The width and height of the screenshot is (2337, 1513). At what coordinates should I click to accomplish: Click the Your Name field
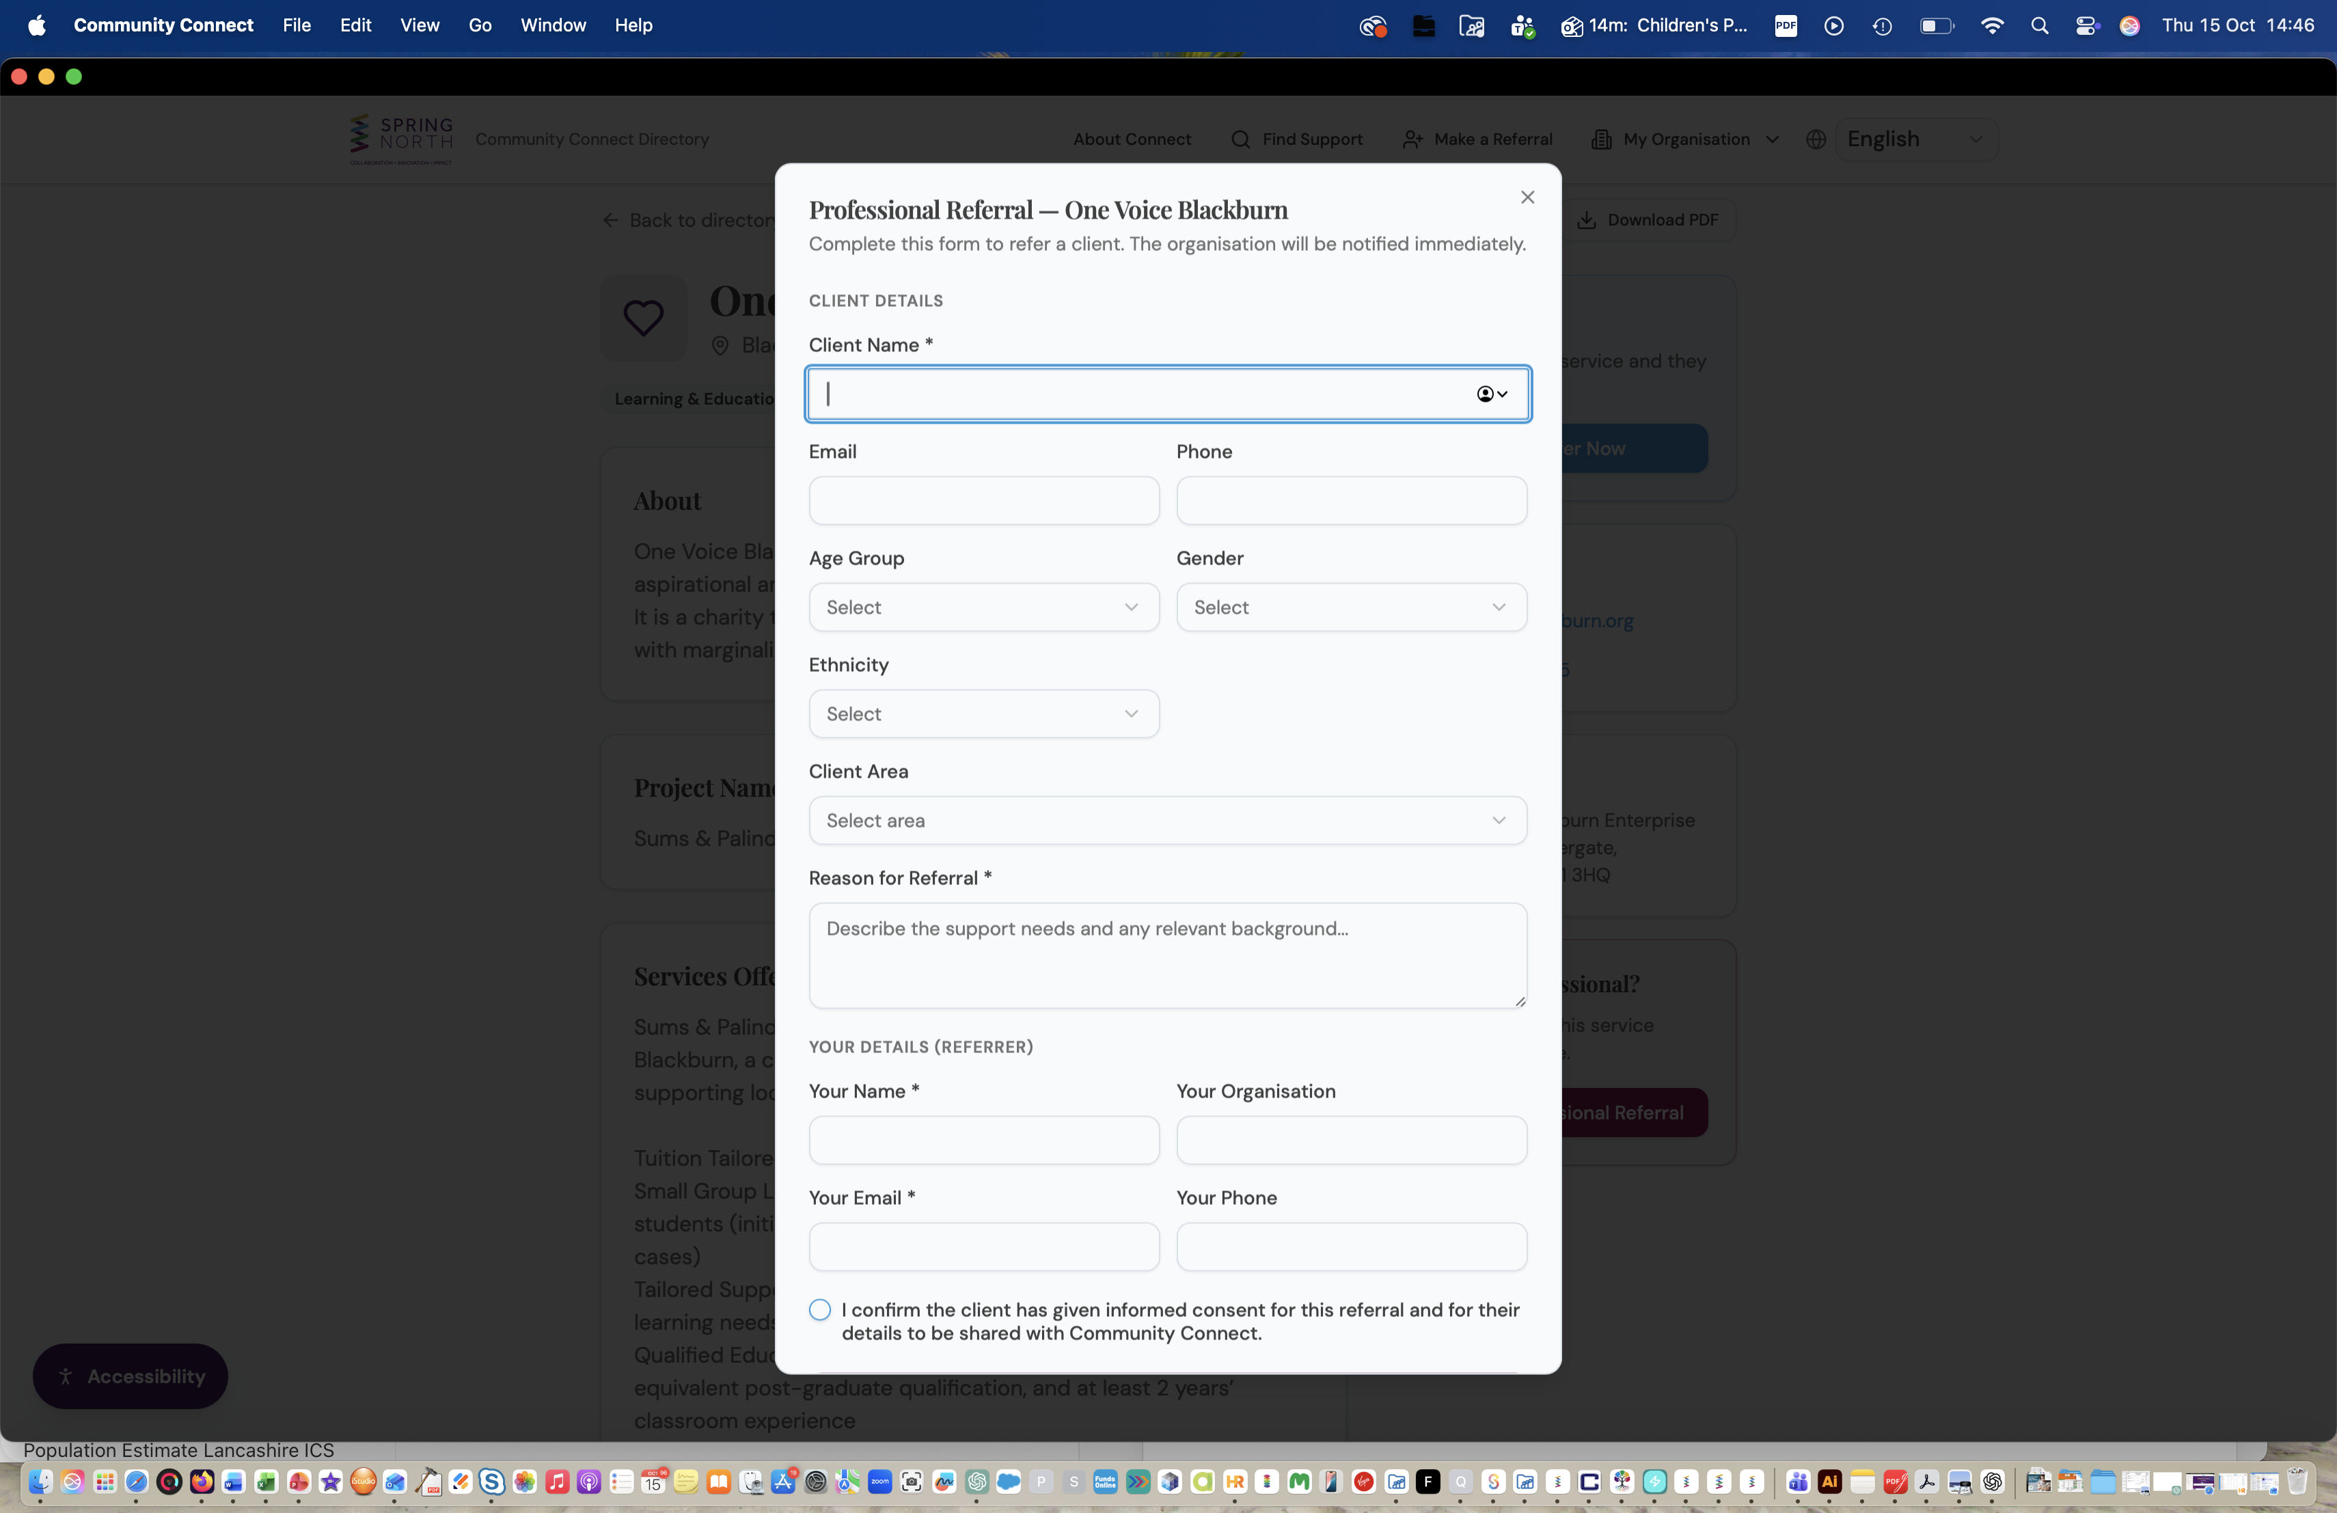pos(984,1140)
